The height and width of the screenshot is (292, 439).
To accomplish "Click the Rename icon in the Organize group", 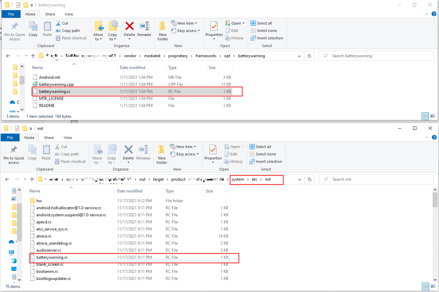I will pyautogui.click(x=144, y=30).
